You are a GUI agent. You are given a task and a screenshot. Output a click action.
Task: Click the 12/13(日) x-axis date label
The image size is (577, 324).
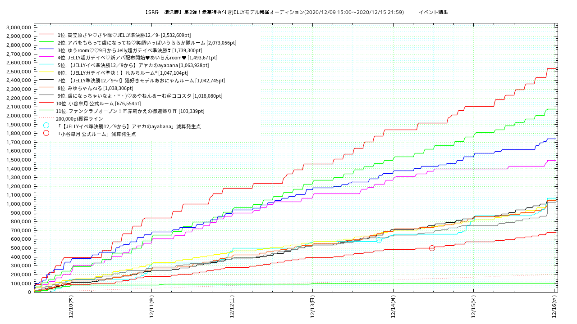[x=313, y=306]
